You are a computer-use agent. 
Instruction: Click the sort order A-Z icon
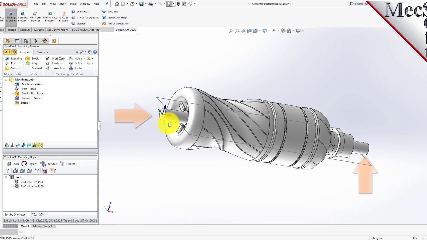pyautogui.click(x=34, y=215)
